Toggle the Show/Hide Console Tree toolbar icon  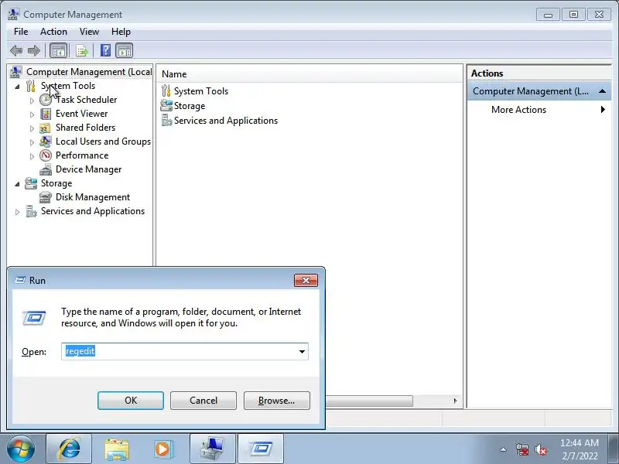pyautogui.click(x=59, y=50)
